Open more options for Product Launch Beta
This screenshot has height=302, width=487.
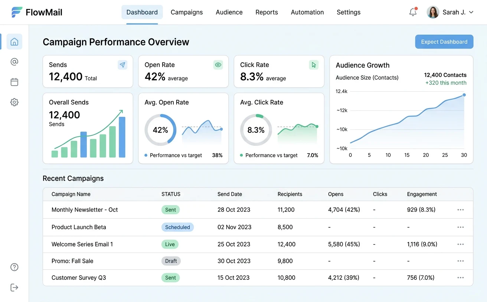[x=461, y=227]
